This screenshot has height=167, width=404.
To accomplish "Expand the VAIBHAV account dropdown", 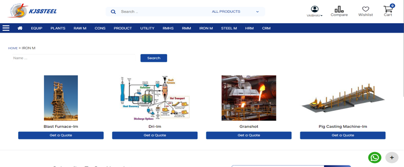I will pos(314,15).
